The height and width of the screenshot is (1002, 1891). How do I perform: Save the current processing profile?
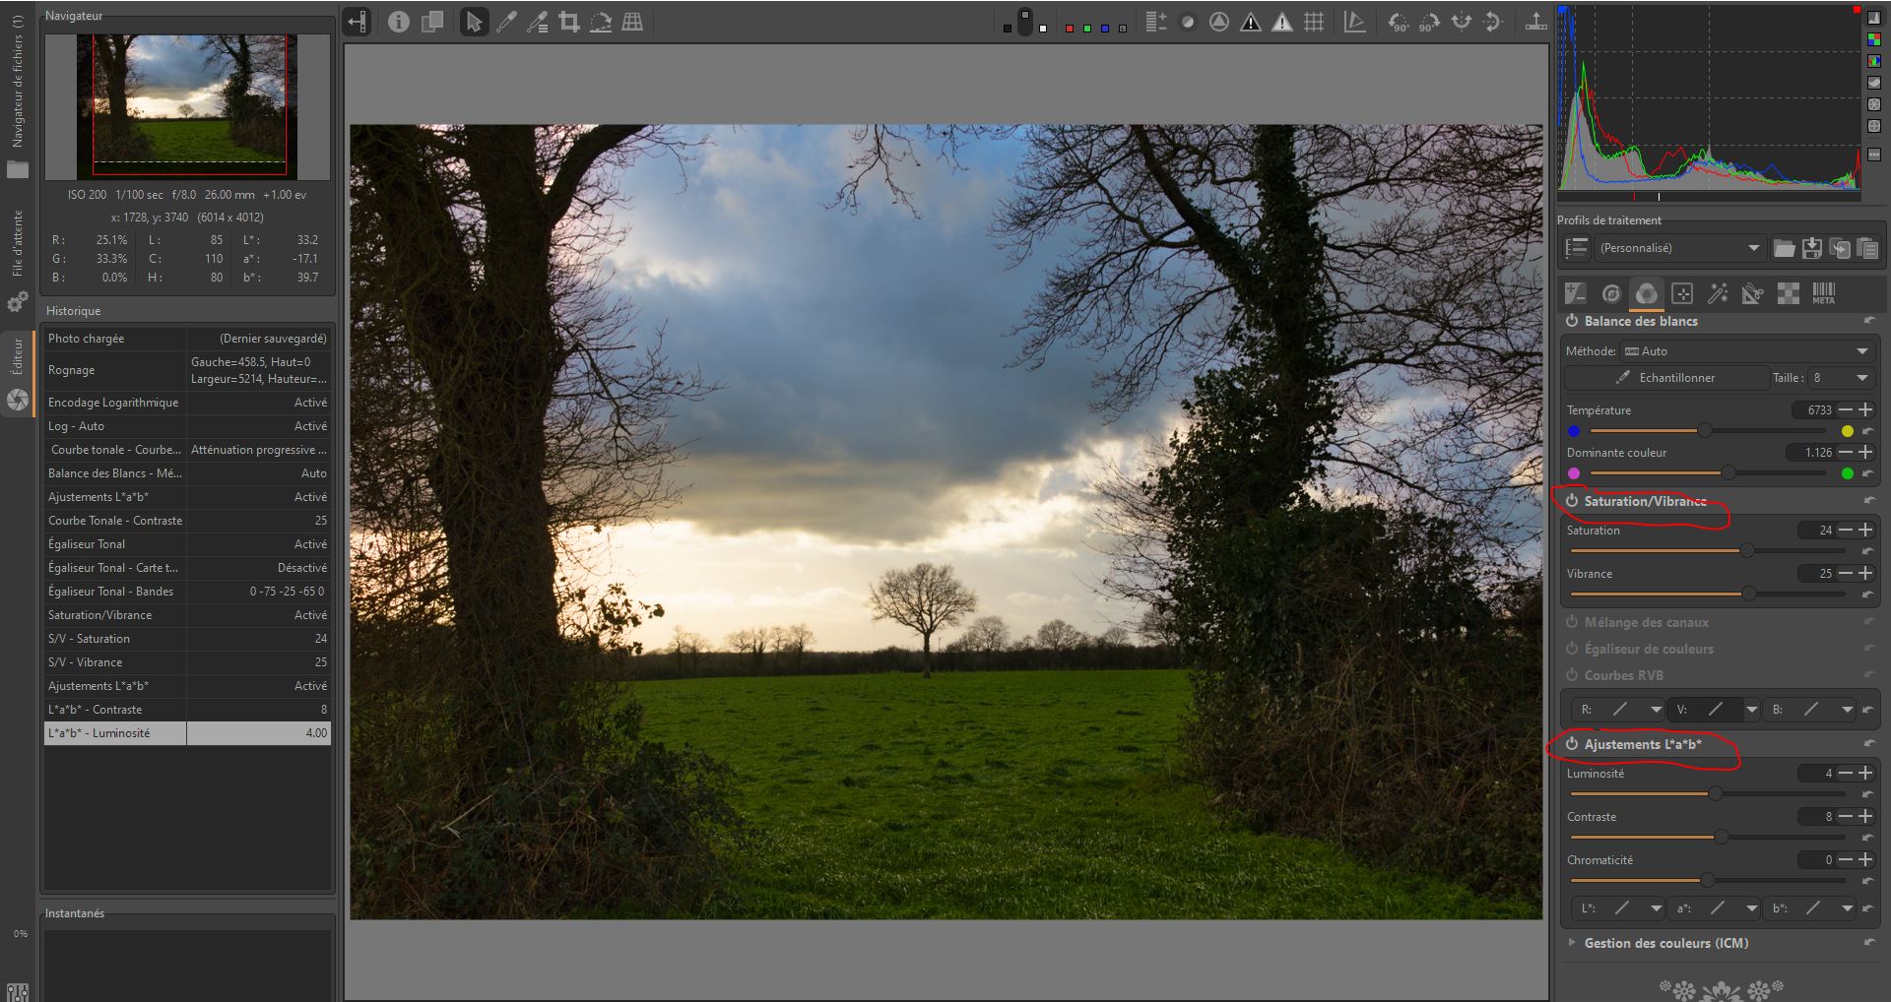coord(1811,248)
